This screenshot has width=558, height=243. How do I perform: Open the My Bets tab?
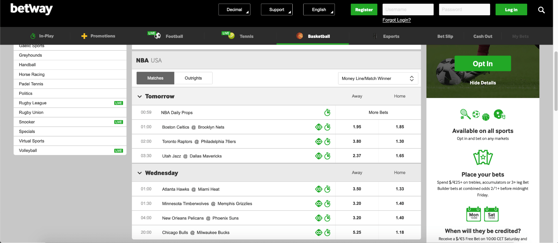[x=520, y=36]
